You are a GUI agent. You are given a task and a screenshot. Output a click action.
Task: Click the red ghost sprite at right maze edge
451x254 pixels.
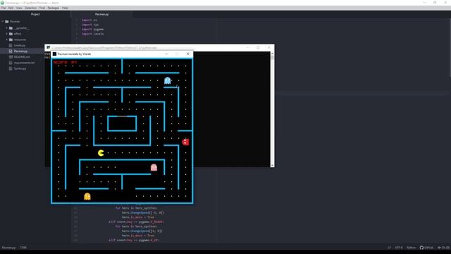[185, 142]
